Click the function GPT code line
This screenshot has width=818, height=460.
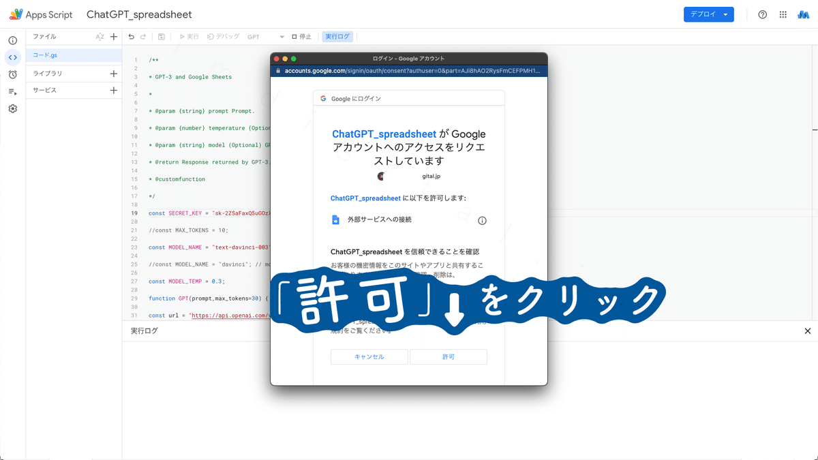coord(209,298)
